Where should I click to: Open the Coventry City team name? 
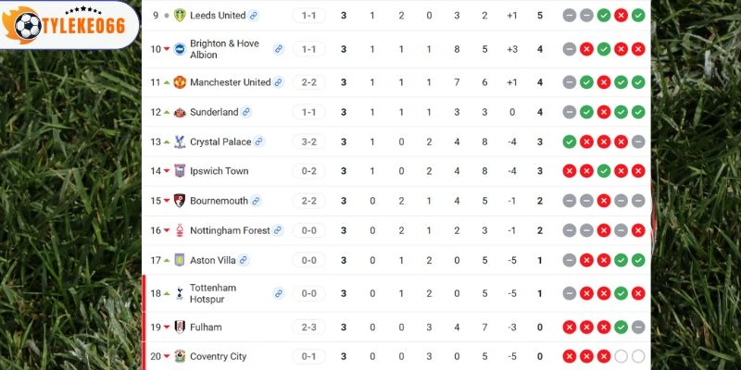tap(218, 356)
